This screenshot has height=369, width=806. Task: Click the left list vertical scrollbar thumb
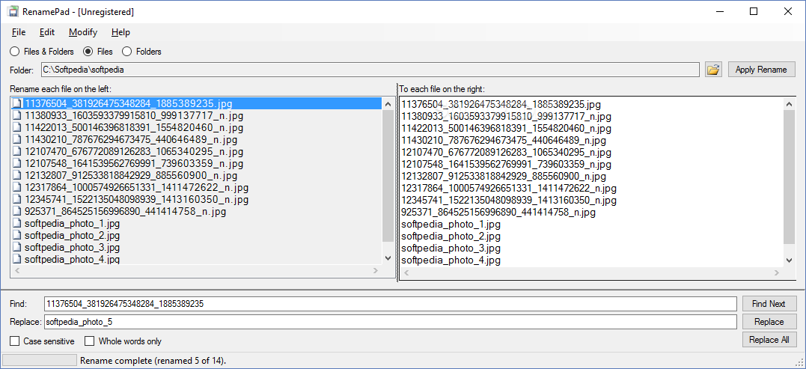[x=388, y=175]
